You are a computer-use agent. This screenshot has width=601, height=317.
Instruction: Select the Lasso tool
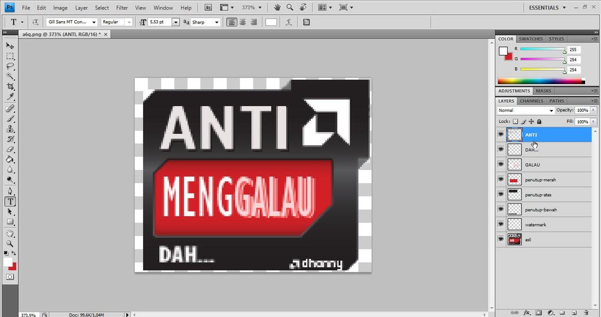click(x=10, y=66)
